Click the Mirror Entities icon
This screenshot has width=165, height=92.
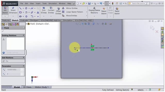(63, 8)
